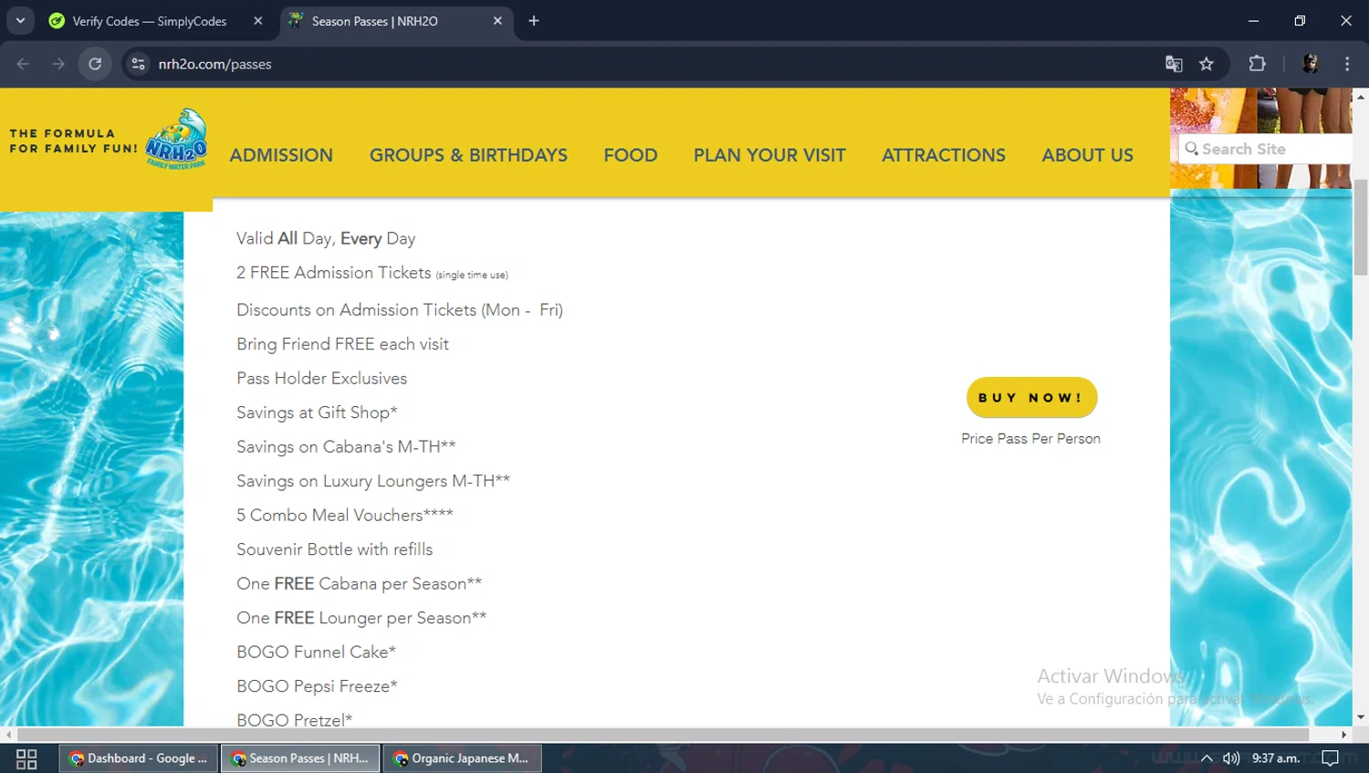
Task: Go forward to the next page
Action: [x=58, y=64]
